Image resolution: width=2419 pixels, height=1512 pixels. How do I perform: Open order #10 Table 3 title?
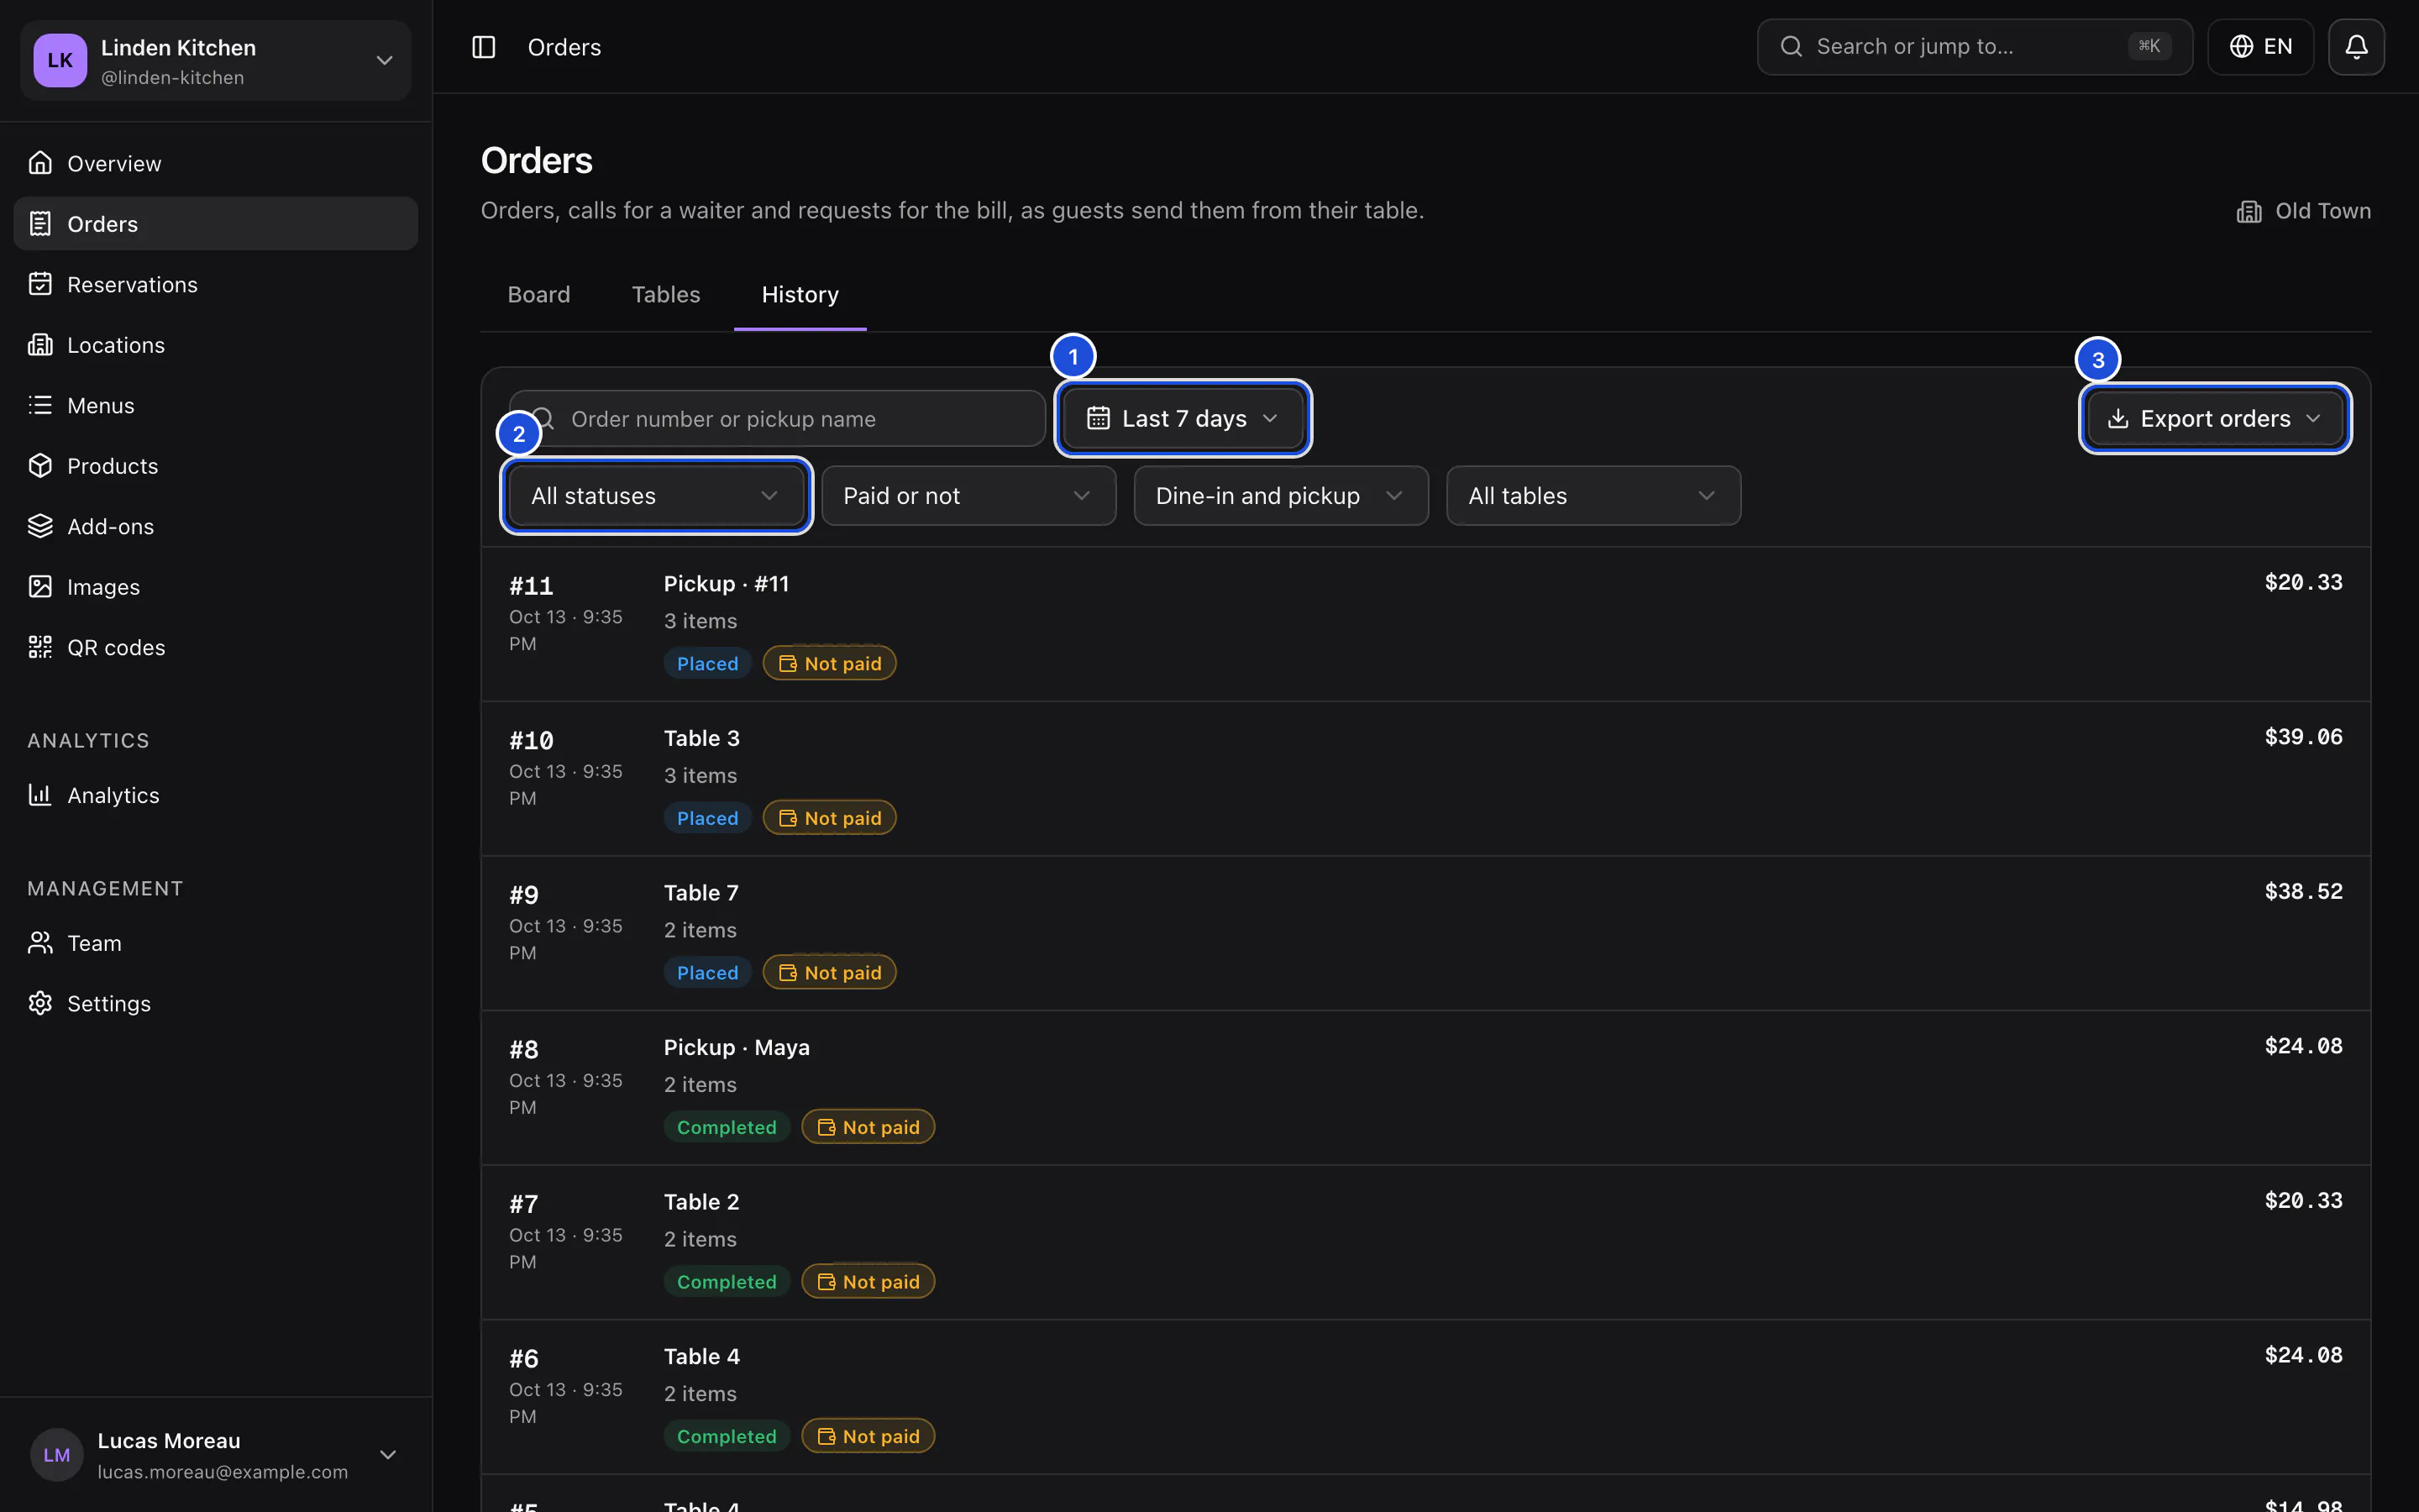701,738
